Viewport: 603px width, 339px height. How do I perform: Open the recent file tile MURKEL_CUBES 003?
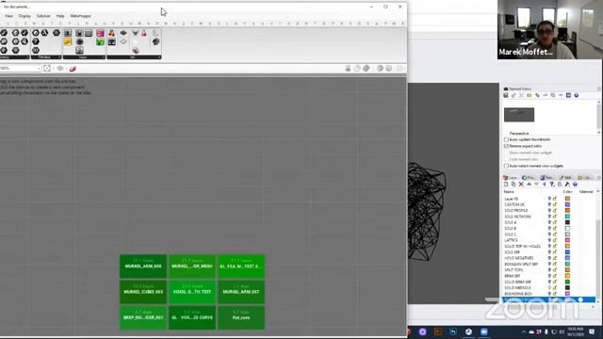[143, 292]
